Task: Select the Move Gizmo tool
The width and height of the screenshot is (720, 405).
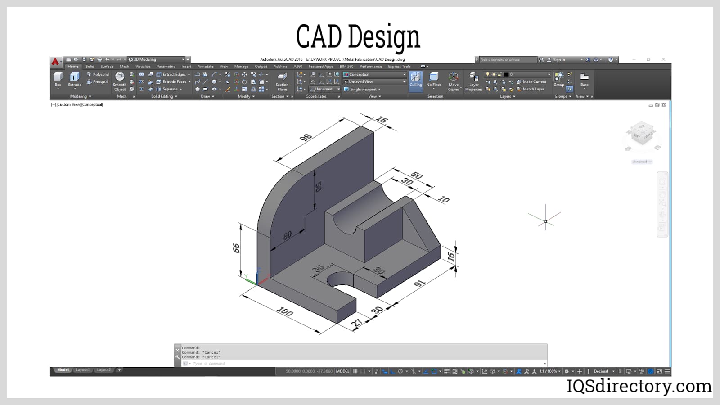Action: coord(454,81)
